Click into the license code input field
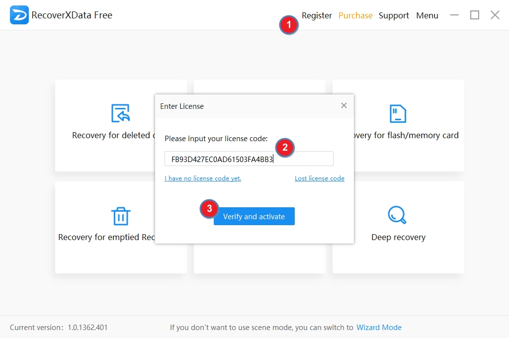Image resolution: width=509 pixels, height=338 pixels. (249, 159)
